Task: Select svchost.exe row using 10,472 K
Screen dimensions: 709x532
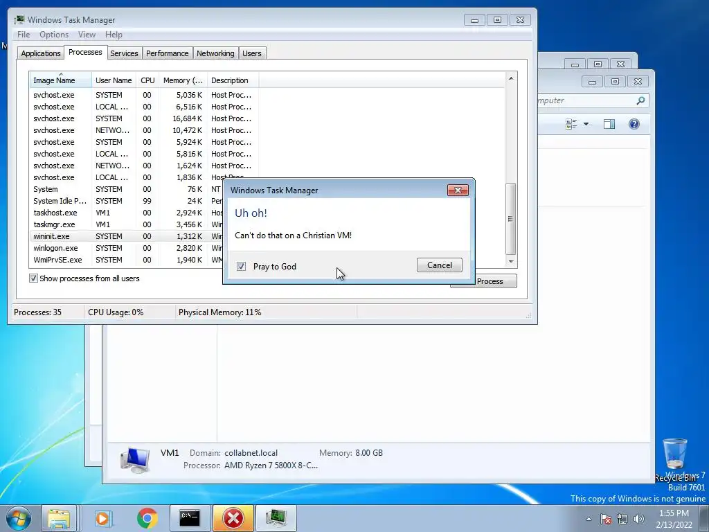Action: click(x=144, y=130)
